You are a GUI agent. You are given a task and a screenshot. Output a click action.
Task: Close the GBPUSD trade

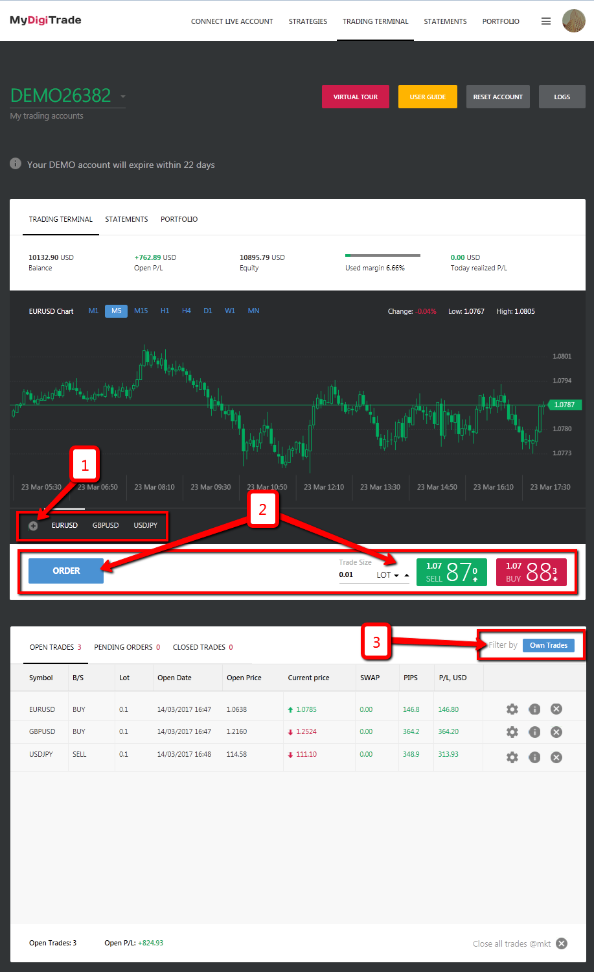(556, 732)
